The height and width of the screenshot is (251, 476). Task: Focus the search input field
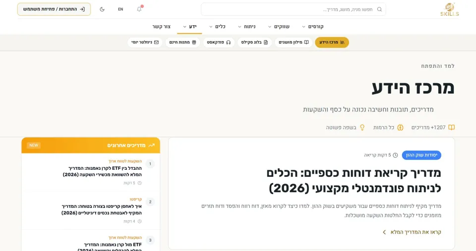[293, 9]
